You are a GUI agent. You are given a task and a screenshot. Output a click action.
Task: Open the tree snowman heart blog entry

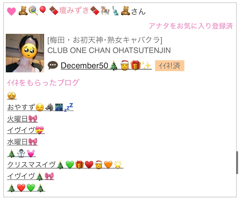click(x=21, y=153)
